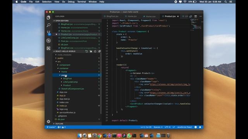The width and height of the screenshot is (248, 139).
Task: Expand the BlogPost folder in tree
Action: [x=67, y=79]
